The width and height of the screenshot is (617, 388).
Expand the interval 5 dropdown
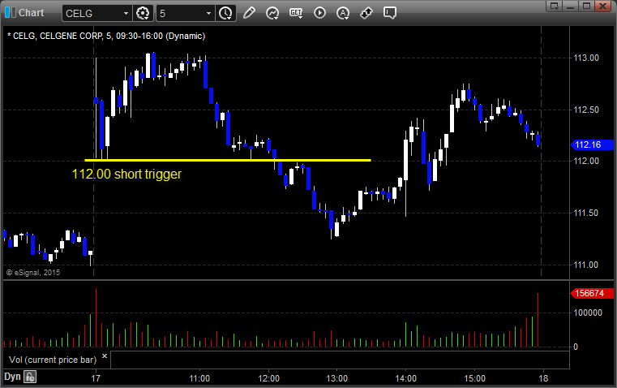click(x=208, y=13)
